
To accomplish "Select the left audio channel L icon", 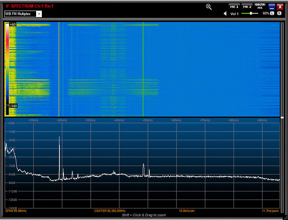I will (272, 14).
